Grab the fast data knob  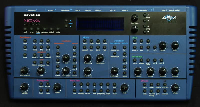[x=135, y=18]
